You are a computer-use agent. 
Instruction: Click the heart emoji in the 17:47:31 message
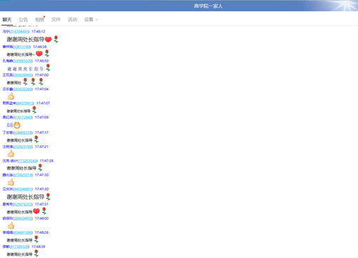[x=36, y=211]
